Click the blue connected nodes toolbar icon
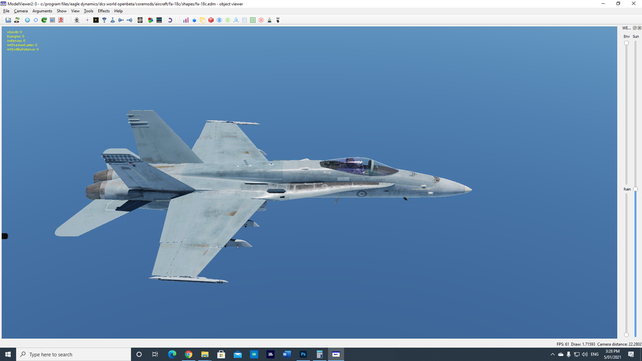This screenshot has height=361, width=642. point(236,20)
